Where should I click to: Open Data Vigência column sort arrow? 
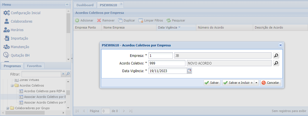[x=179, y=27]
